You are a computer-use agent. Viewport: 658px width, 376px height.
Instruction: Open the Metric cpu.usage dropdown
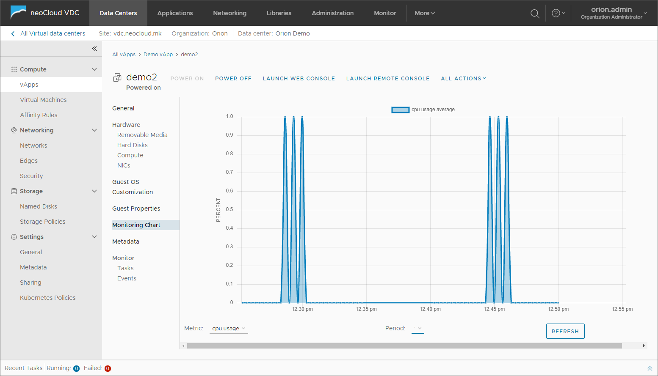pyautogui.click(x=229, y=329)
